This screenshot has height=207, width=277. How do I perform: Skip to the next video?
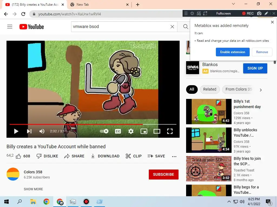(x=29, y=131)
